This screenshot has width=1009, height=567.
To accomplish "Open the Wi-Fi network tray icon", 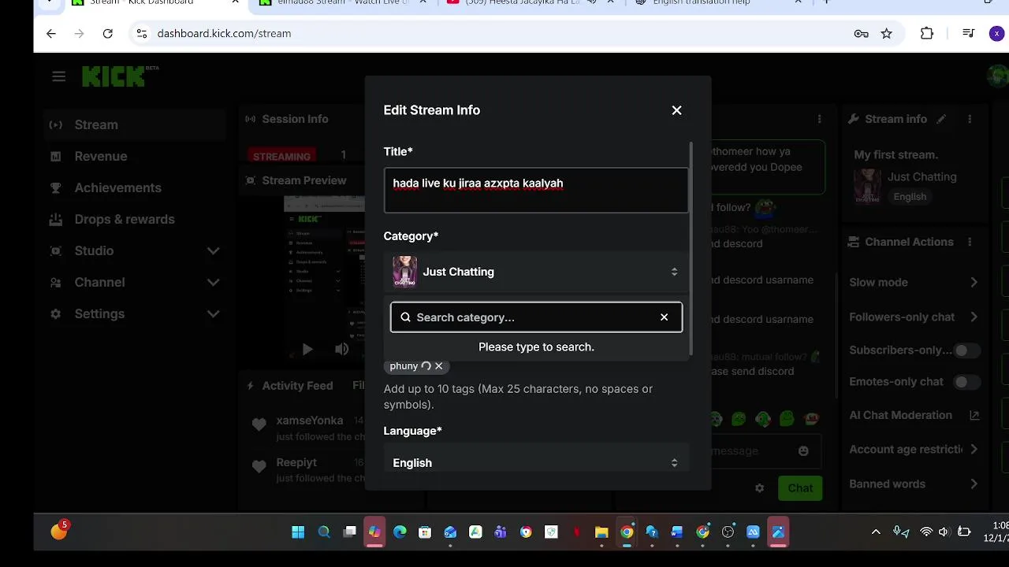I will coord(926,532).
